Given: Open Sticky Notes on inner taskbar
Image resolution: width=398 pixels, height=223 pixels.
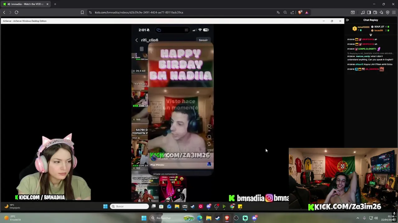Looking at the screenshot, I should point(240,206).
